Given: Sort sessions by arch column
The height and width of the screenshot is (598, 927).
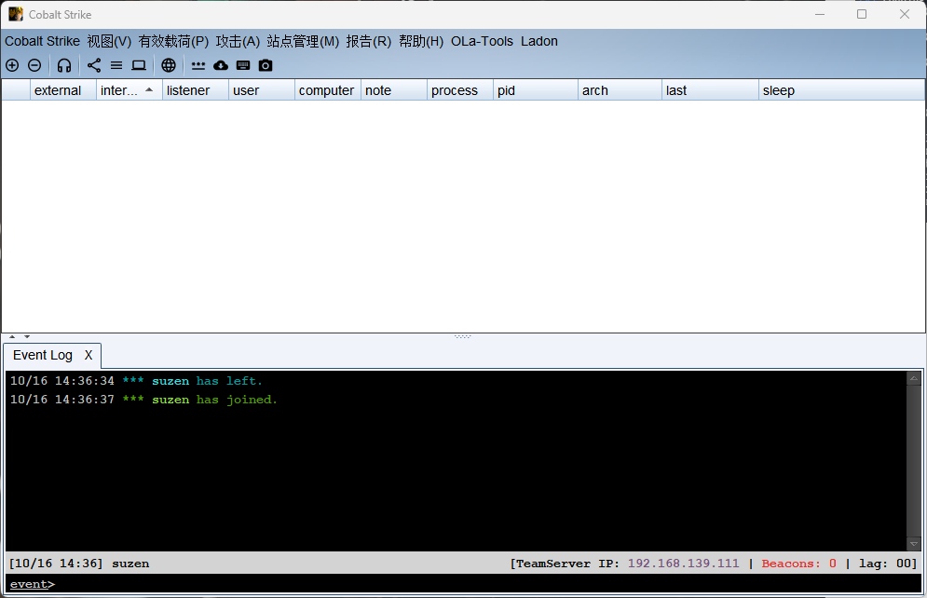Looking at the screenshot, I should click(x=620, y=90).
